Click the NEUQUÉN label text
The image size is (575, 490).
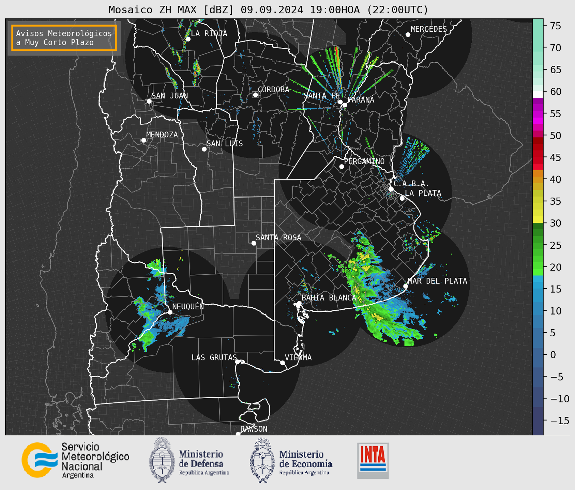pyautogui.click(x=188, y=306)
